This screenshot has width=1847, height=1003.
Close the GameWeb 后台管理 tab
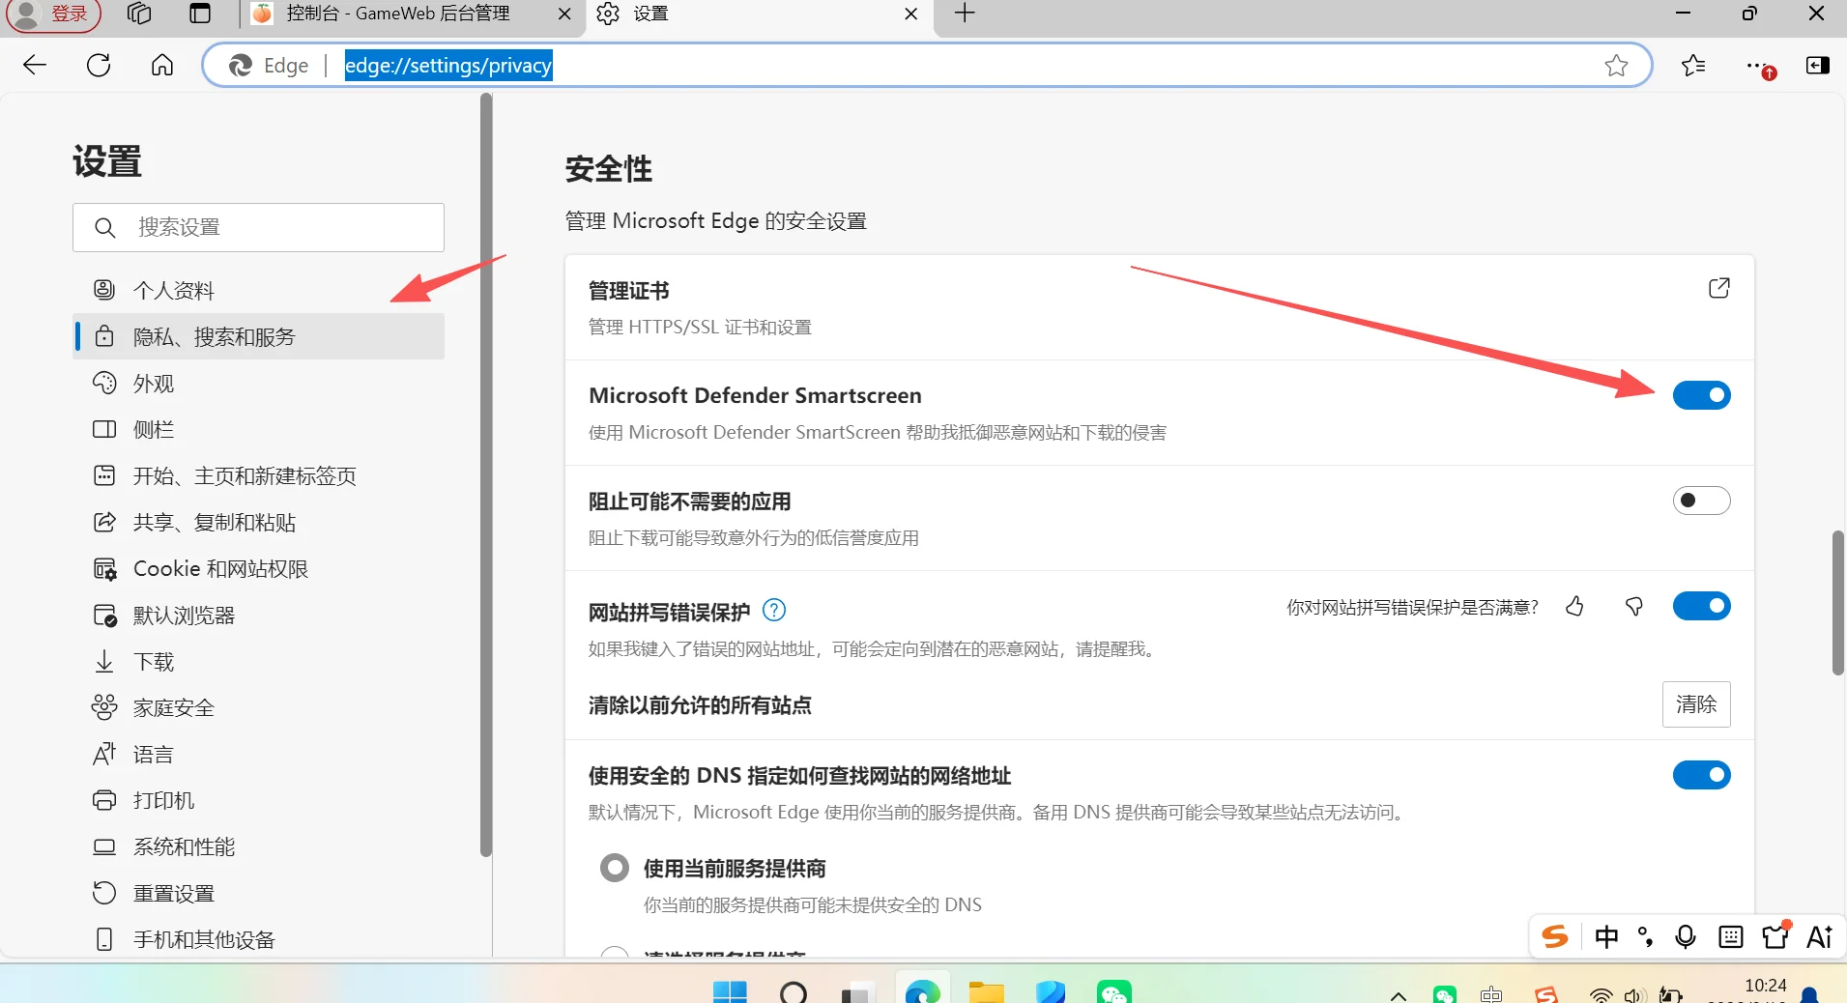[564, 14]
